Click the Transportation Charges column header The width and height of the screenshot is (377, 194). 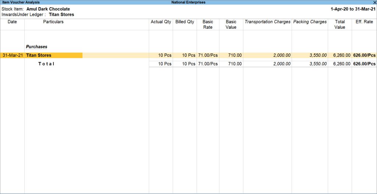[x=268, y=22]
